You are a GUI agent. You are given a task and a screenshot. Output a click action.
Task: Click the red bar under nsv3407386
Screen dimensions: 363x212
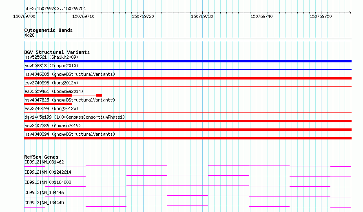coord(188,130)
